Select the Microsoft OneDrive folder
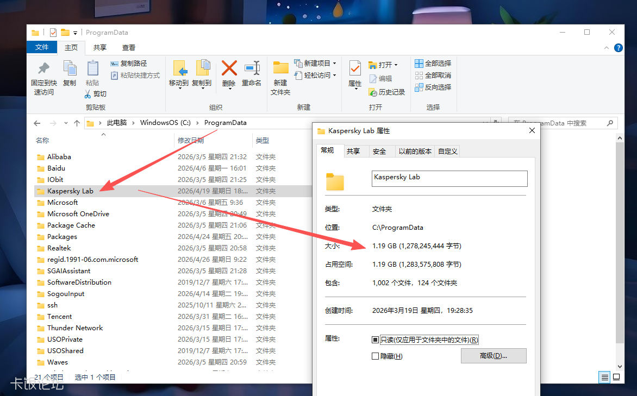Image resolution: width=637 pixels, height=396 pixels. click(78, 213)
